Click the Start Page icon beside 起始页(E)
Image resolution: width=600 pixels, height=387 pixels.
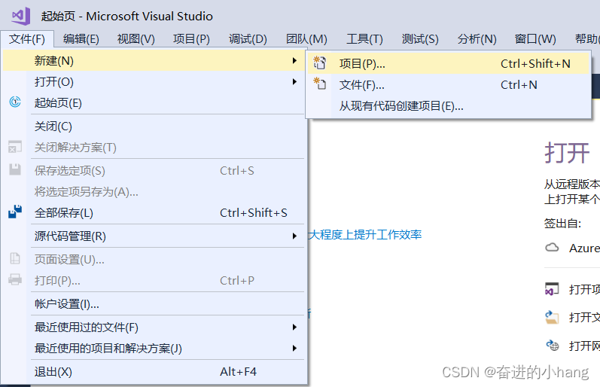(x=15, y=102)
